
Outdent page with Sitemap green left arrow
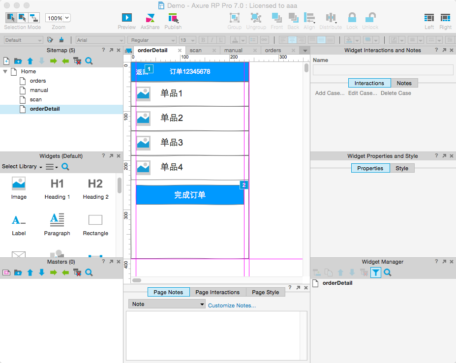tap(65, 61)
